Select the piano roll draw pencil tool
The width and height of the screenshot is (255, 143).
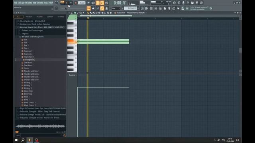[x=88, y=13]
